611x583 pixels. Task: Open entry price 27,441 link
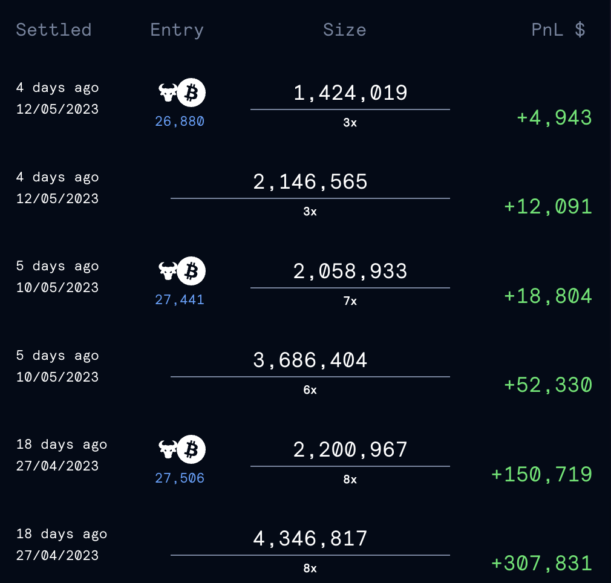pyautogui.click(x=180, y=300)
